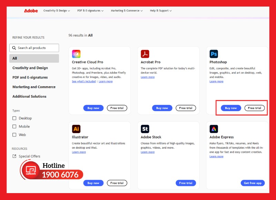This screenshot has height=200, width=276.
Task: Buy now for Acrobat Pro
Action: tap(162, 108)
